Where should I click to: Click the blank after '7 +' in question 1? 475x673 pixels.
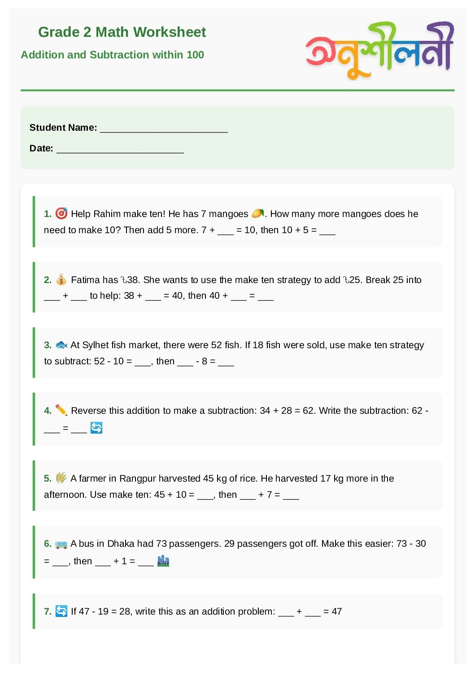coord(225,231)
